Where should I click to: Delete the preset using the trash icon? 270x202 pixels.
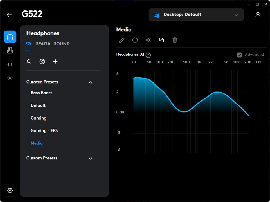[175, 40]
